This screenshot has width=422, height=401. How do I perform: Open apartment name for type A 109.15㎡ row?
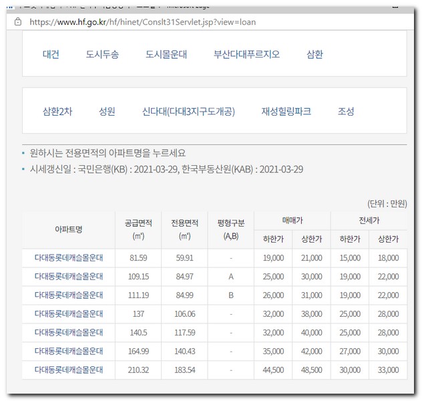point(69,277)
